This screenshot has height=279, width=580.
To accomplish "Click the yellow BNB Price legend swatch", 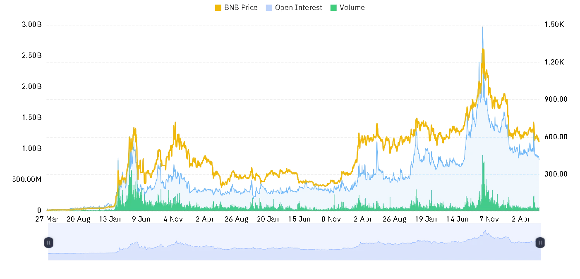I will [218, 7].
